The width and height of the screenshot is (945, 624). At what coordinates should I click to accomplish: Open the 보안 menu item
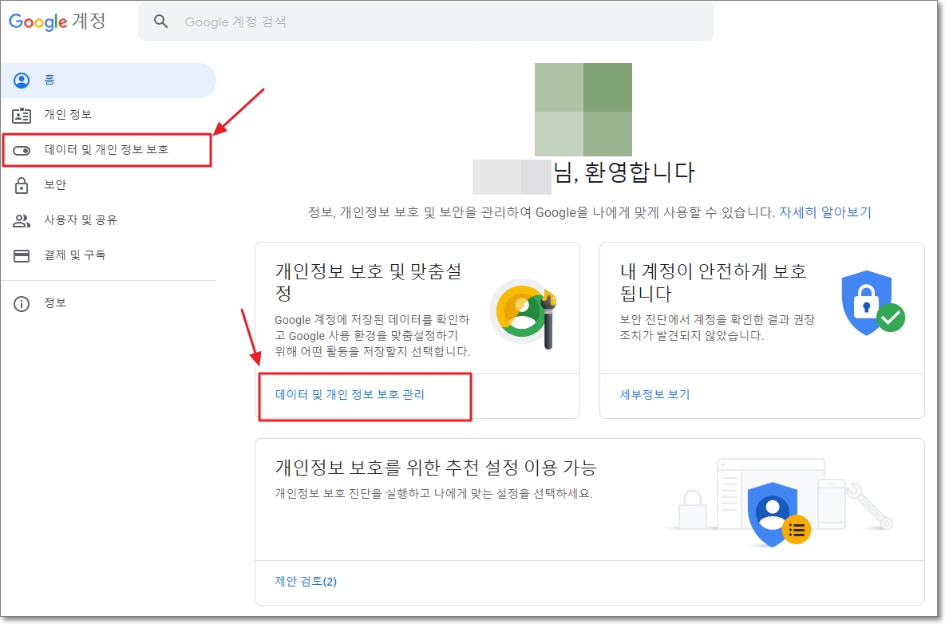tap(109, 185)
